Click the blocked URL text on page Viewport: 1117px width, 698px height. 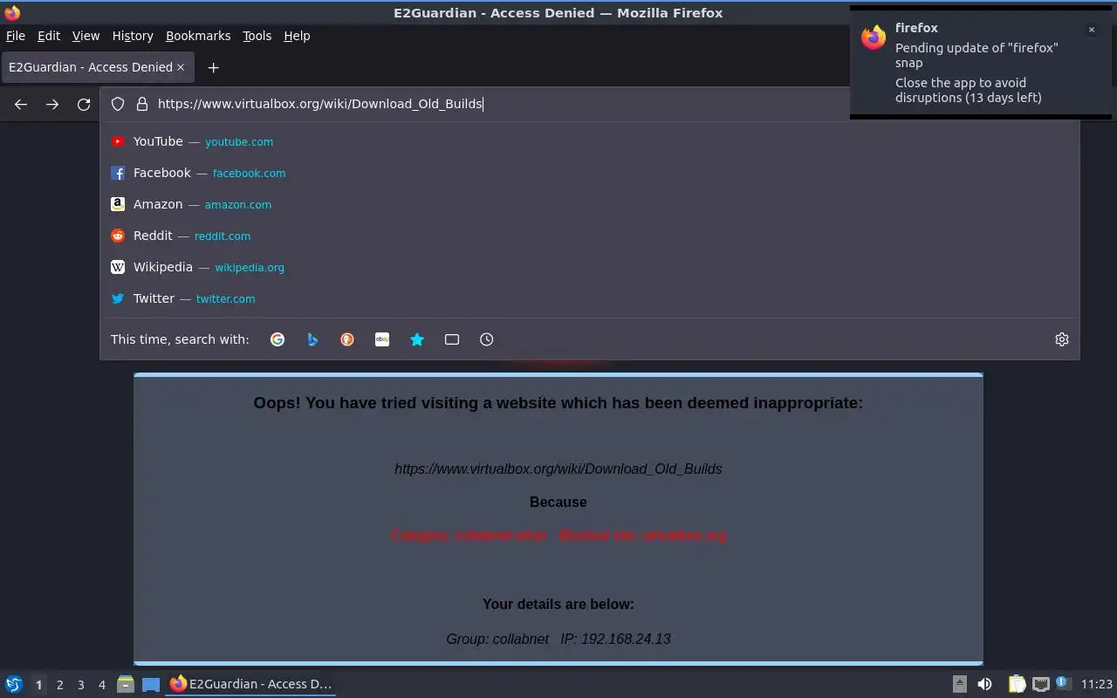(x=558, y=469)
